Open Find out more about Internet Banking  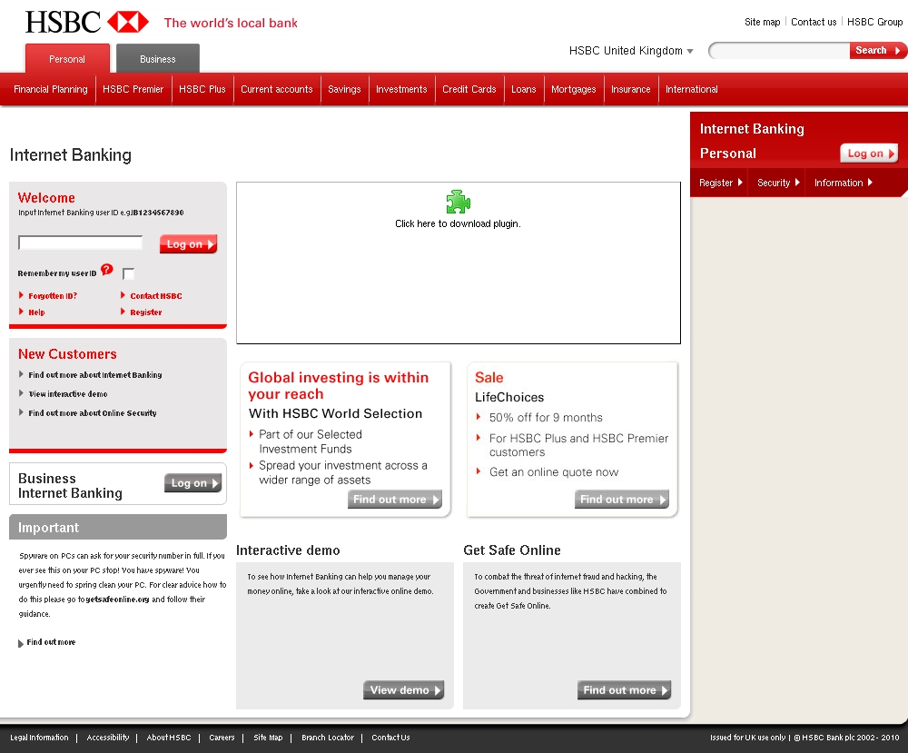(95, 375)
